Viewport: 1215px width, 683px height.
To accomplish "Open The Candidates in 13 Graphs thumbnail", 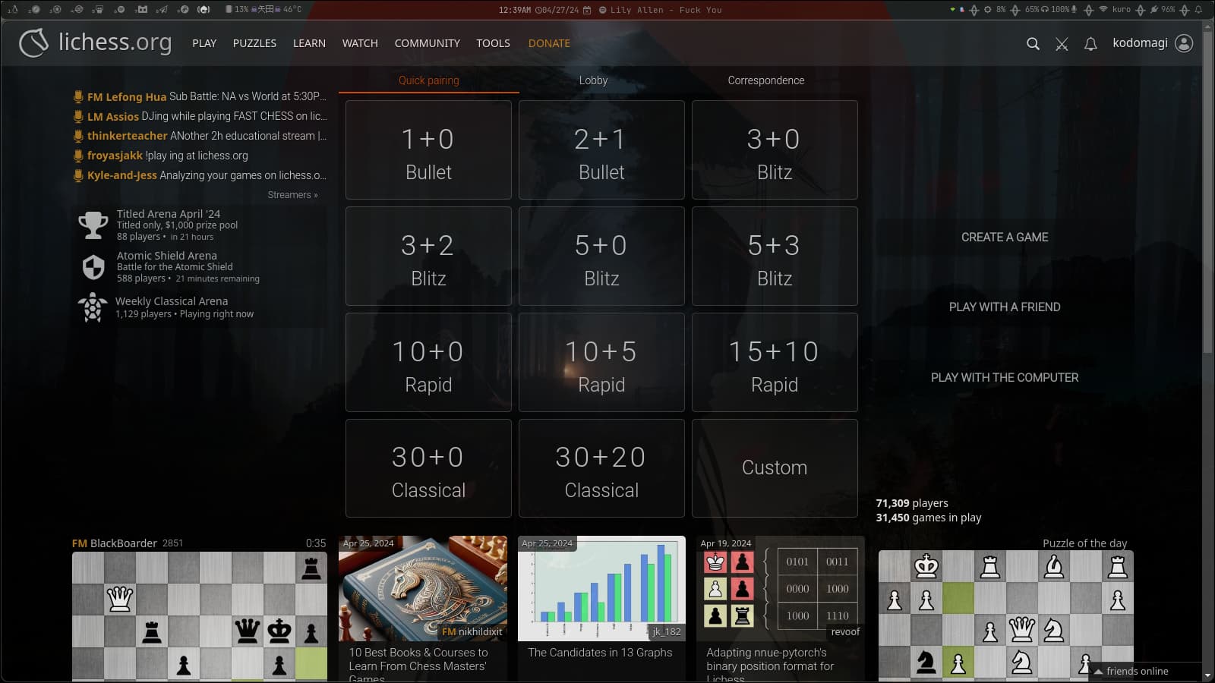I will (x=601, y=589).
